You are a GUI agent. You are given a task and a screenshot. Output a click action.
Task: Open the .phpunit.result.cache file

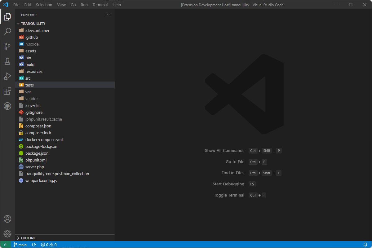(65, 119)
